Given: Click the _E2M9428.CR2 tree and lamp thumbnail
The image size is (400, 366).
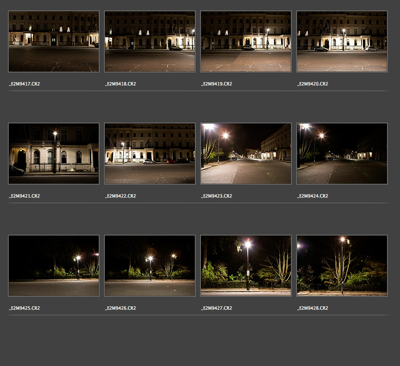Looking at the screenshot, I should click(x=342, y=266).
